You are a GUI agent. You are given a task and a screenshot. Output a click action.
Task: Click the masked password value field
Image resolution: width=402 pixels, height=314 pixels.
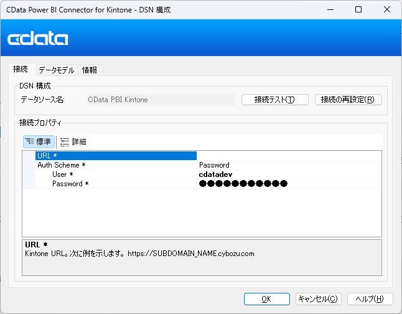289,184
